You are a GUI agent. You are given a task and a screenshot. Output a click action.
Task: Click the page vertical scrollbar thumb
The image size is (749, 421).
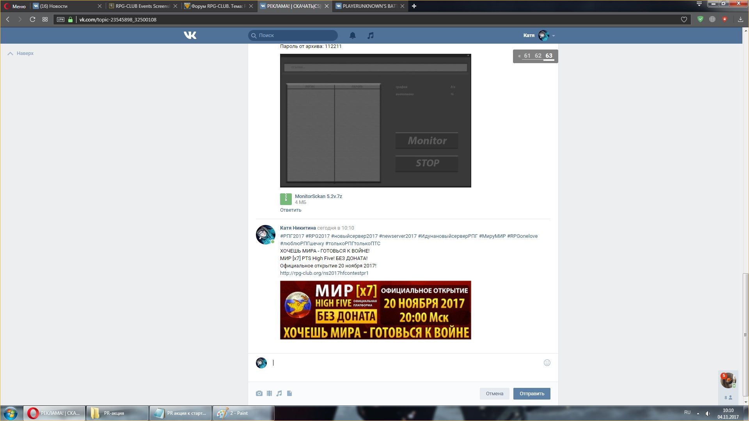(x=745, y=334)
